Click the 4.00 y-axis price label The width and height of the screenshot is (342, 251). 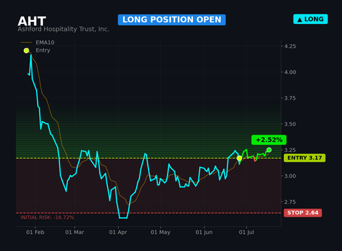(x=290, y=72)
